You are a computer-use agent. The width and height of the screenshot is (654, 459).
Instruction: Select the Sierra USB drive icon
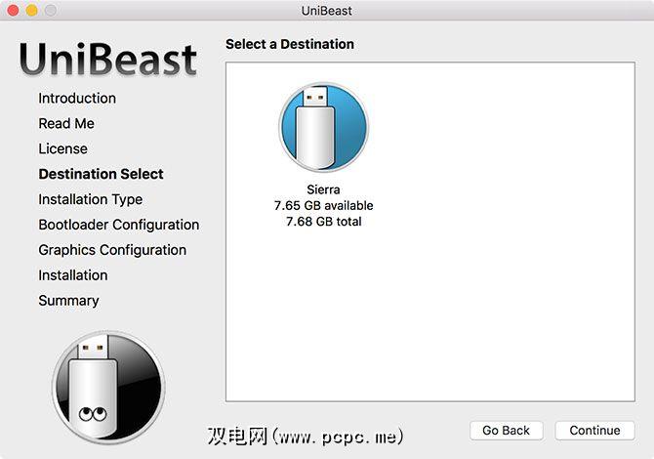coord(323,129)
